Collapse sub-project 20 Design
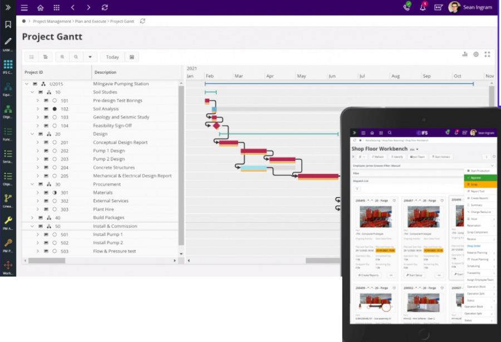501x342 pixels. (x=32, y=134)
